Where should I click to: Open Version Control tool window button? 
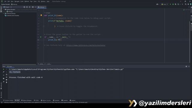click(8, 100)
